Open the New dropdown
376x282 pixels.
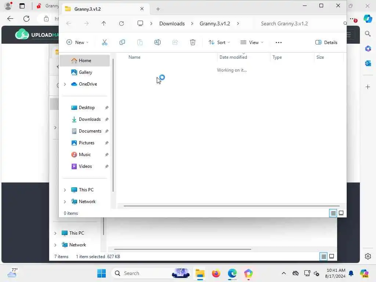77,43
